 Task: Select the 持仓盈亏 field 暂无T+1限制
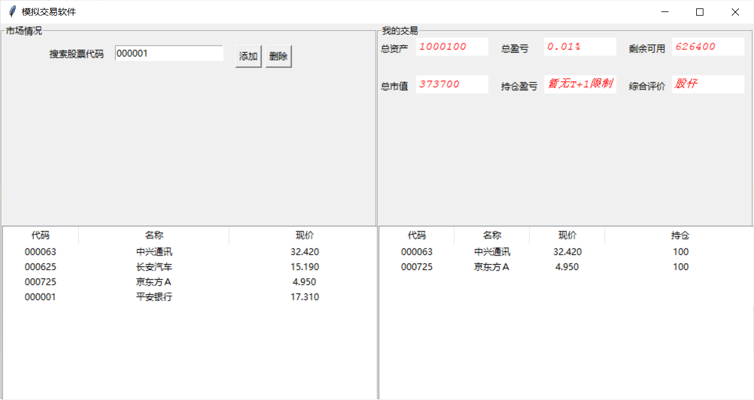tap(580, 84)
